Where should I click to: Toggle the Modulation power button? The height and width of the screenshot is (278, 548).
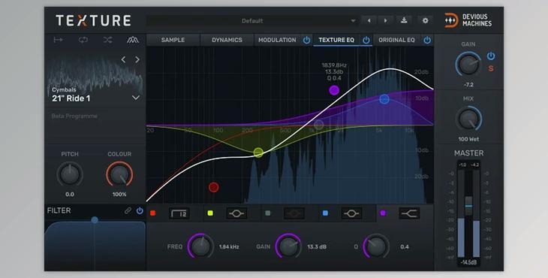click(x=306, y=41)
